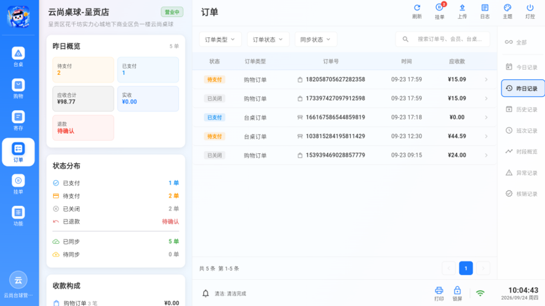
Task: Click the 上传 upload icon
Action: [462, 11]
